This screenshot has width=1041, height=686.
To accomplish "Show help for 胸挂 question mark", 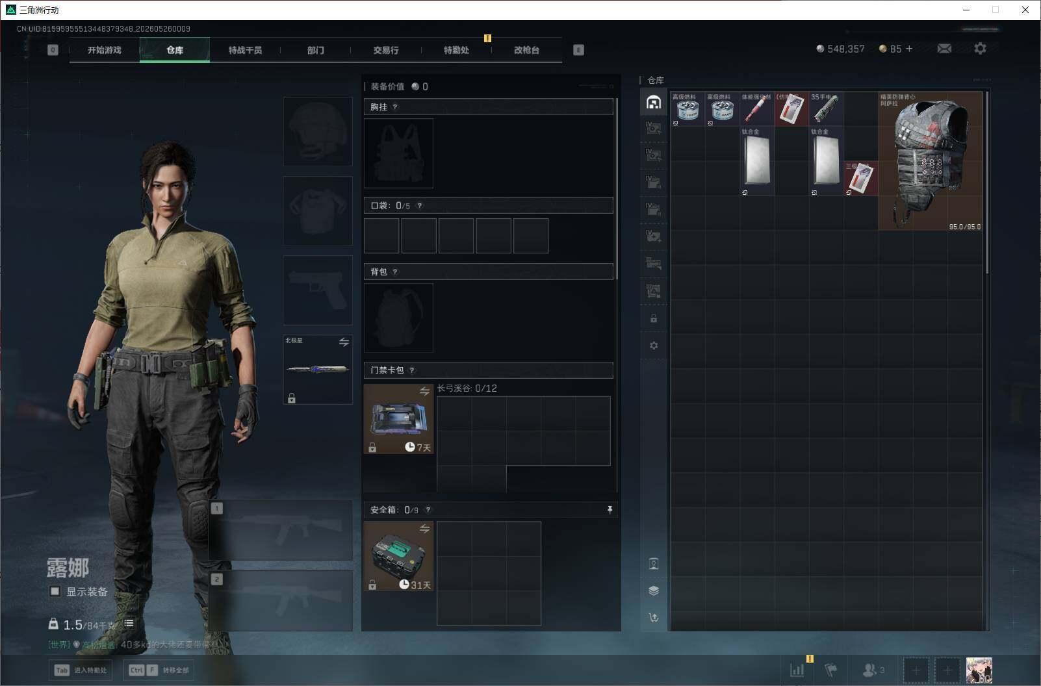I will [x=395, y=107].
